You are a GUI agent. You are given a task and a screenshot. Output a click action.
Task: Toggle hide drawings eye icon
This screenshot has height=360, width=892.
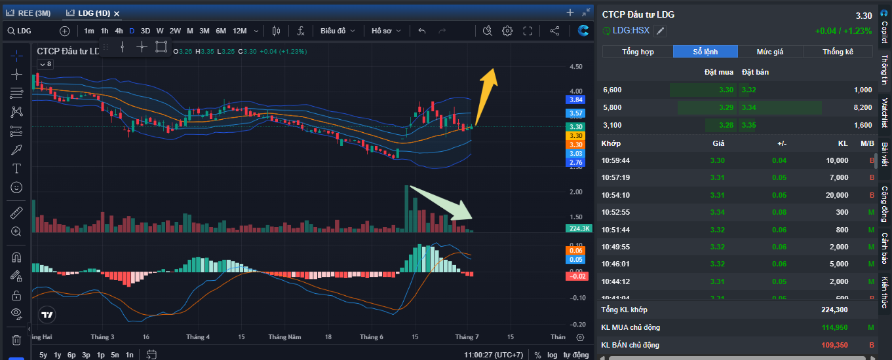[16, 313]
